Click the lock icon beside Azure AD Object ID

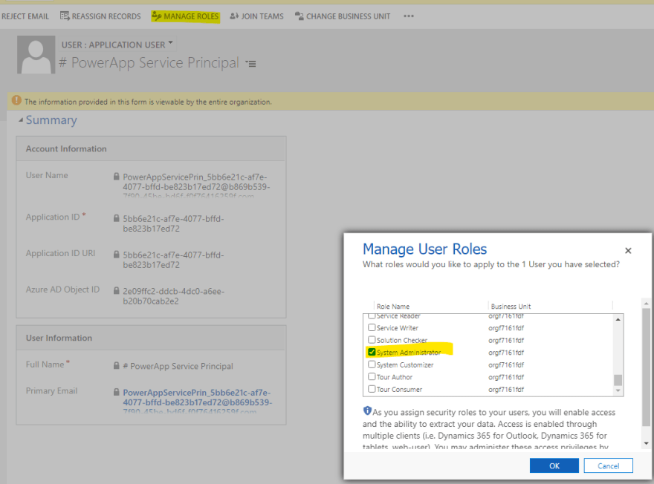pos(117,291)
